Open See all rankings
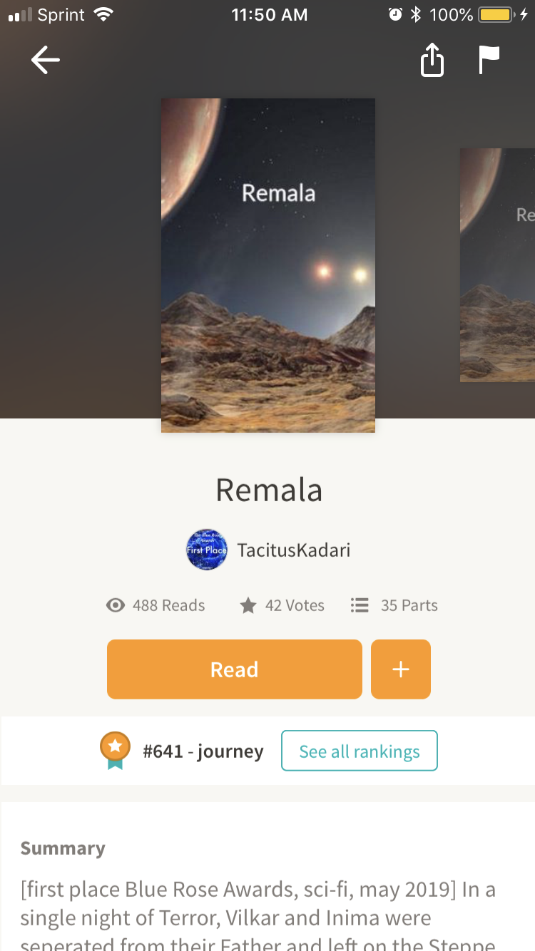The image size is (535, 951). pos(360,751)
